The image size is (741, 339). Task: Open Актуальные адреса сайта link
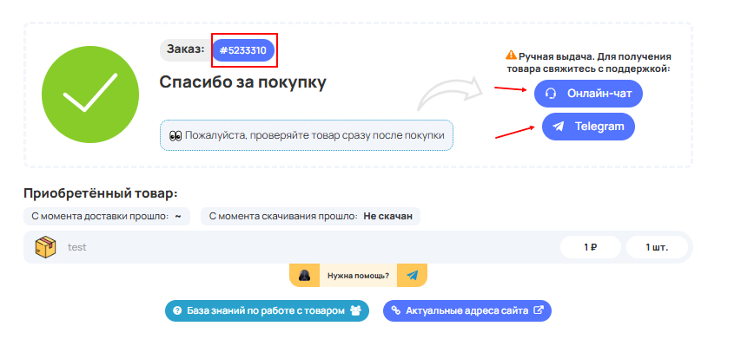(466, 311)
